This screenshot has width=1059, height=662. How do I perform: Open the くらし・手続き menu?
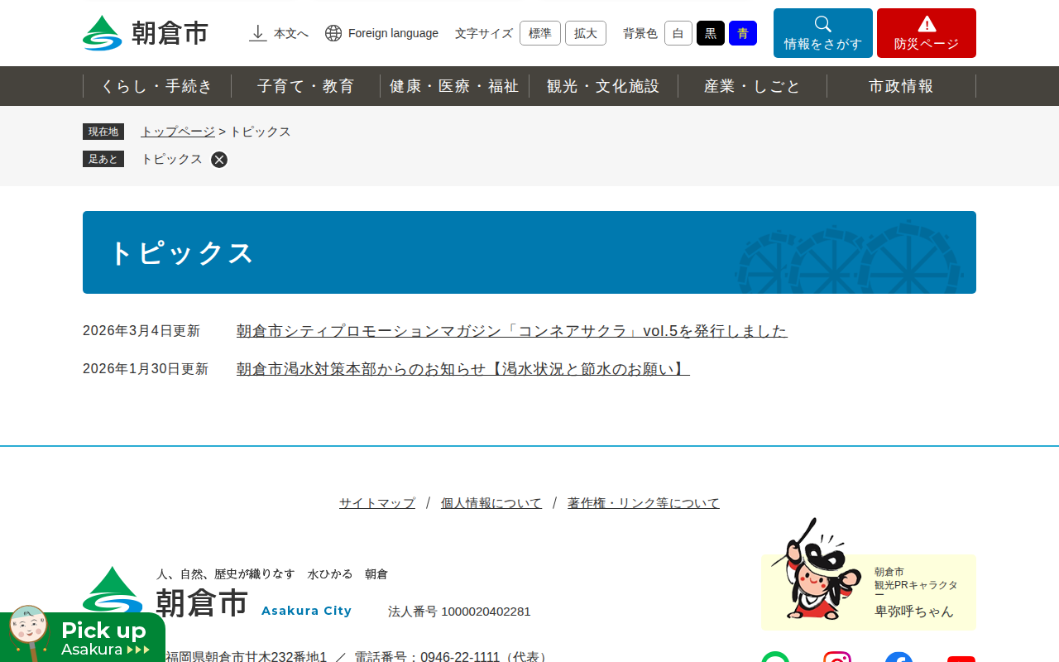[157, 86]
